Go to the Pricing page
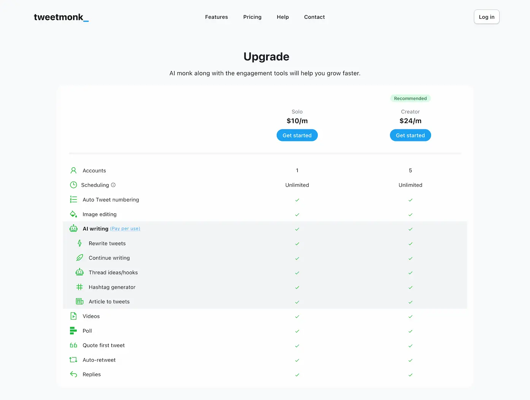This screenshot has width=530, height=400. [x=252, y=17]
